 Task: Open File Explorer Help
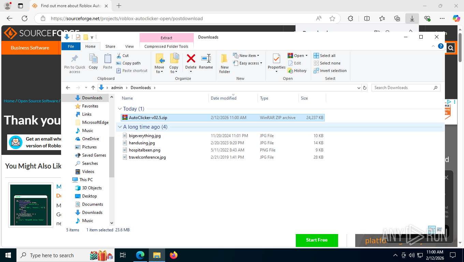pos(440,46)
